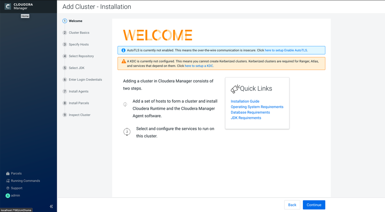
Task: Go to the Install Parcels step label
Action: point(79,103)
